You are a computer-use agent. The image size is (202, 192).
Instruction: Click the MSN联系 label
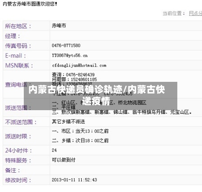click(x=19, y=66)
